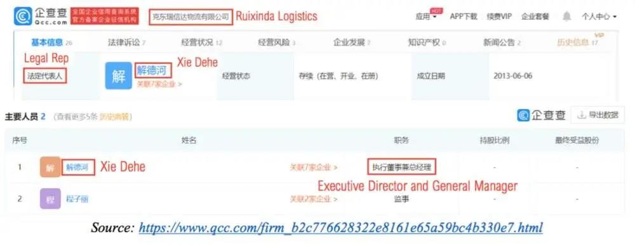
Task: Open the 个人中心 dropdown
Action: click(x=599, y=16)
